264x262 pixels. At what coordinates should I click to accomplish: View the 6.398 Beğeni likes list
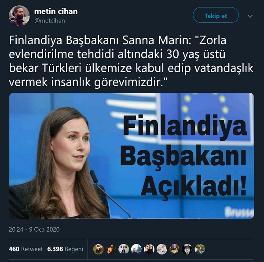pos(65,249)
